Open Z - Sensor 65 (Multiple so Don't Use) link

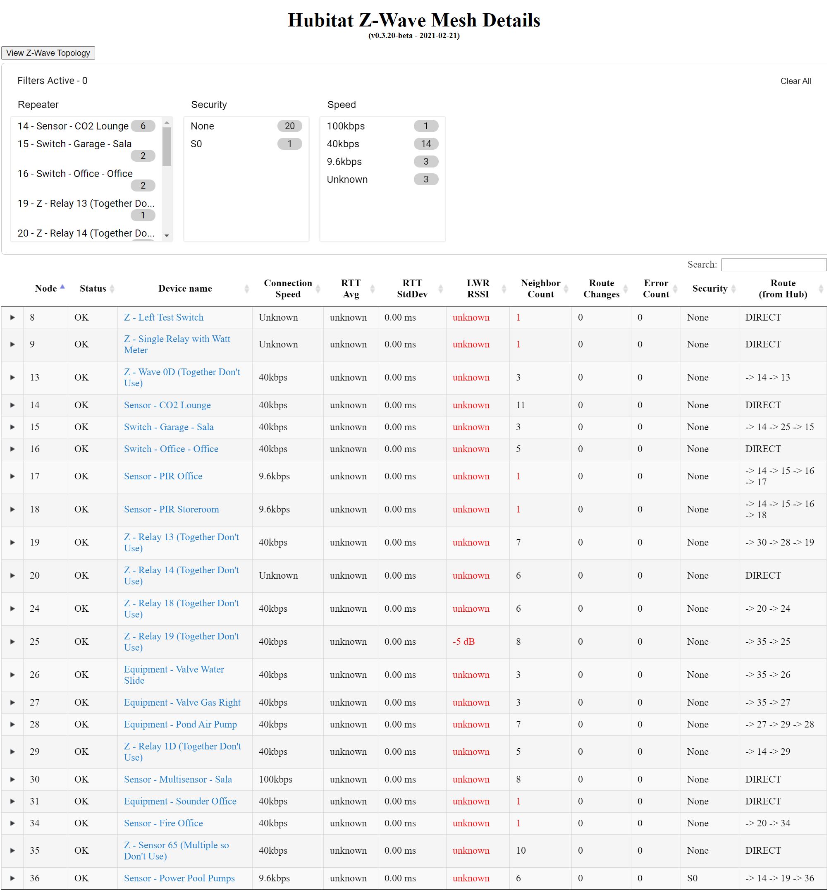(176, 851)
